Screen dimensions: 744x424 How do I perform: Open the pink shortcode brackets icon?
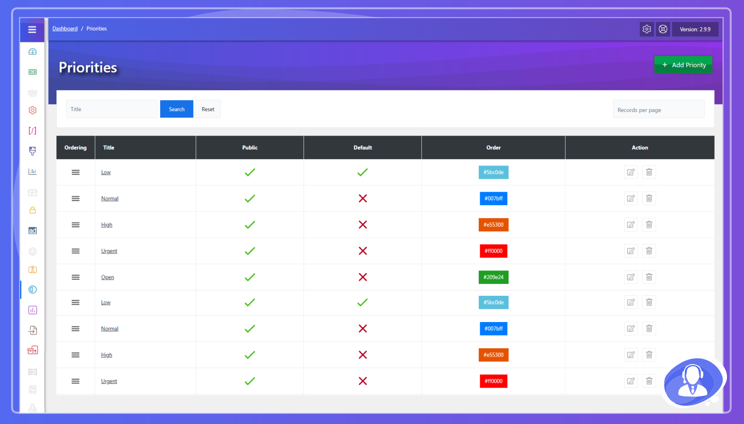pyautogui.click(x=32, y=130)
